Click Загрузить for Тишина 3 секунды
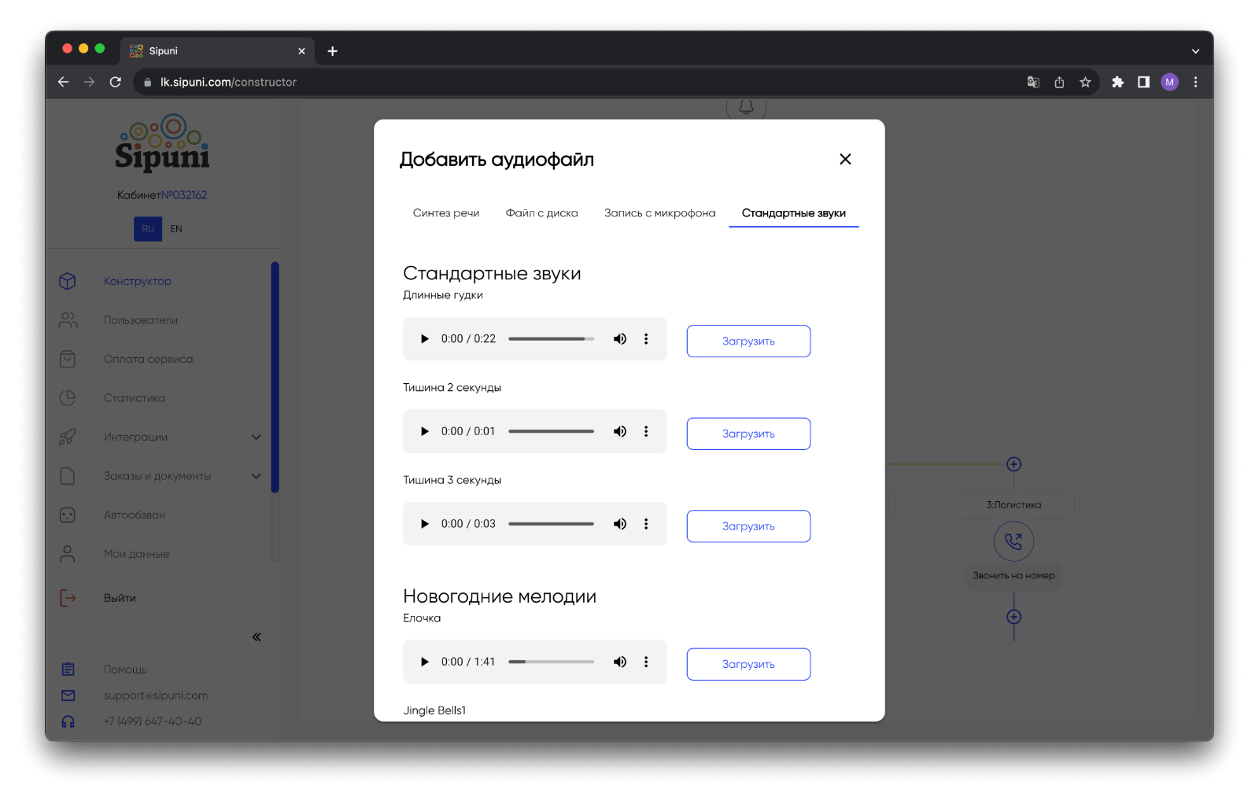This screenshot has width=1259, height=801. click(748, 526)
